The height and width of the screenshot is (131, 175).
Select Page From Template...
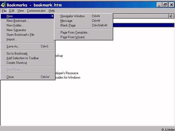point(84,32)
